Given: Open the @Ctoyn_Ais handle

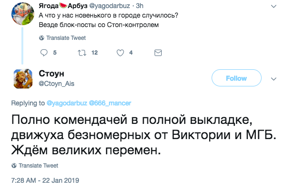Looking at the screenshot, I should point(57,84).
